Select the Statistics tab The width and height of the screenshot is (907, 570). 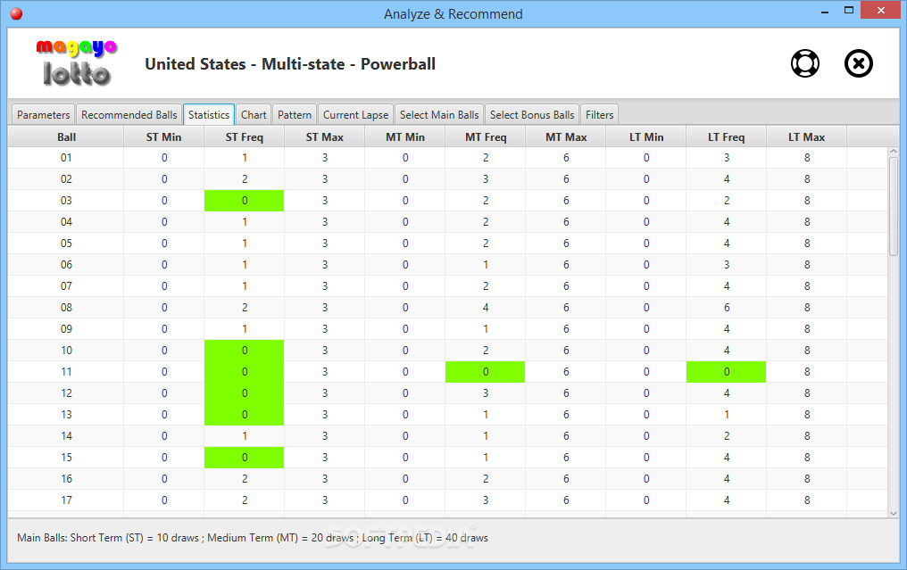(209, 114)
